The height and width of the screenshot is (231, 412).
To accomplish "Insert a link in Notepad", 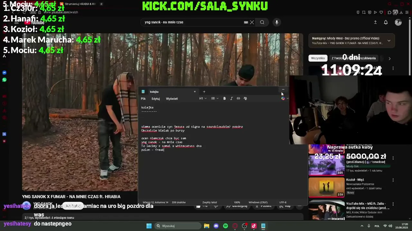I will 238,98.
